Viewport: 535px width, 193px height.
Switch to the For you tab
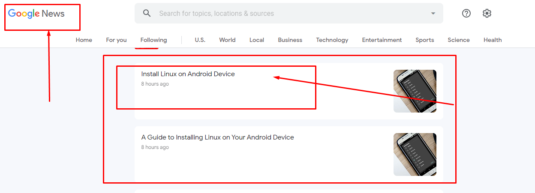pyautogui.click(x=116, y=40)
